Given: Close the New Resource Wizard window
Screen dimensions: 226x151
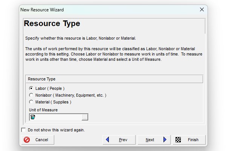Looking at the screenshot, I should tap(202, 9).
